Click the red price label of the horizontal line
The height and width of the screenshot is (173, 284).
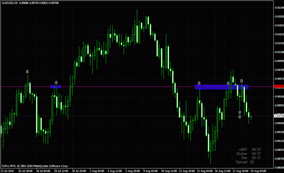pos(279,86)
